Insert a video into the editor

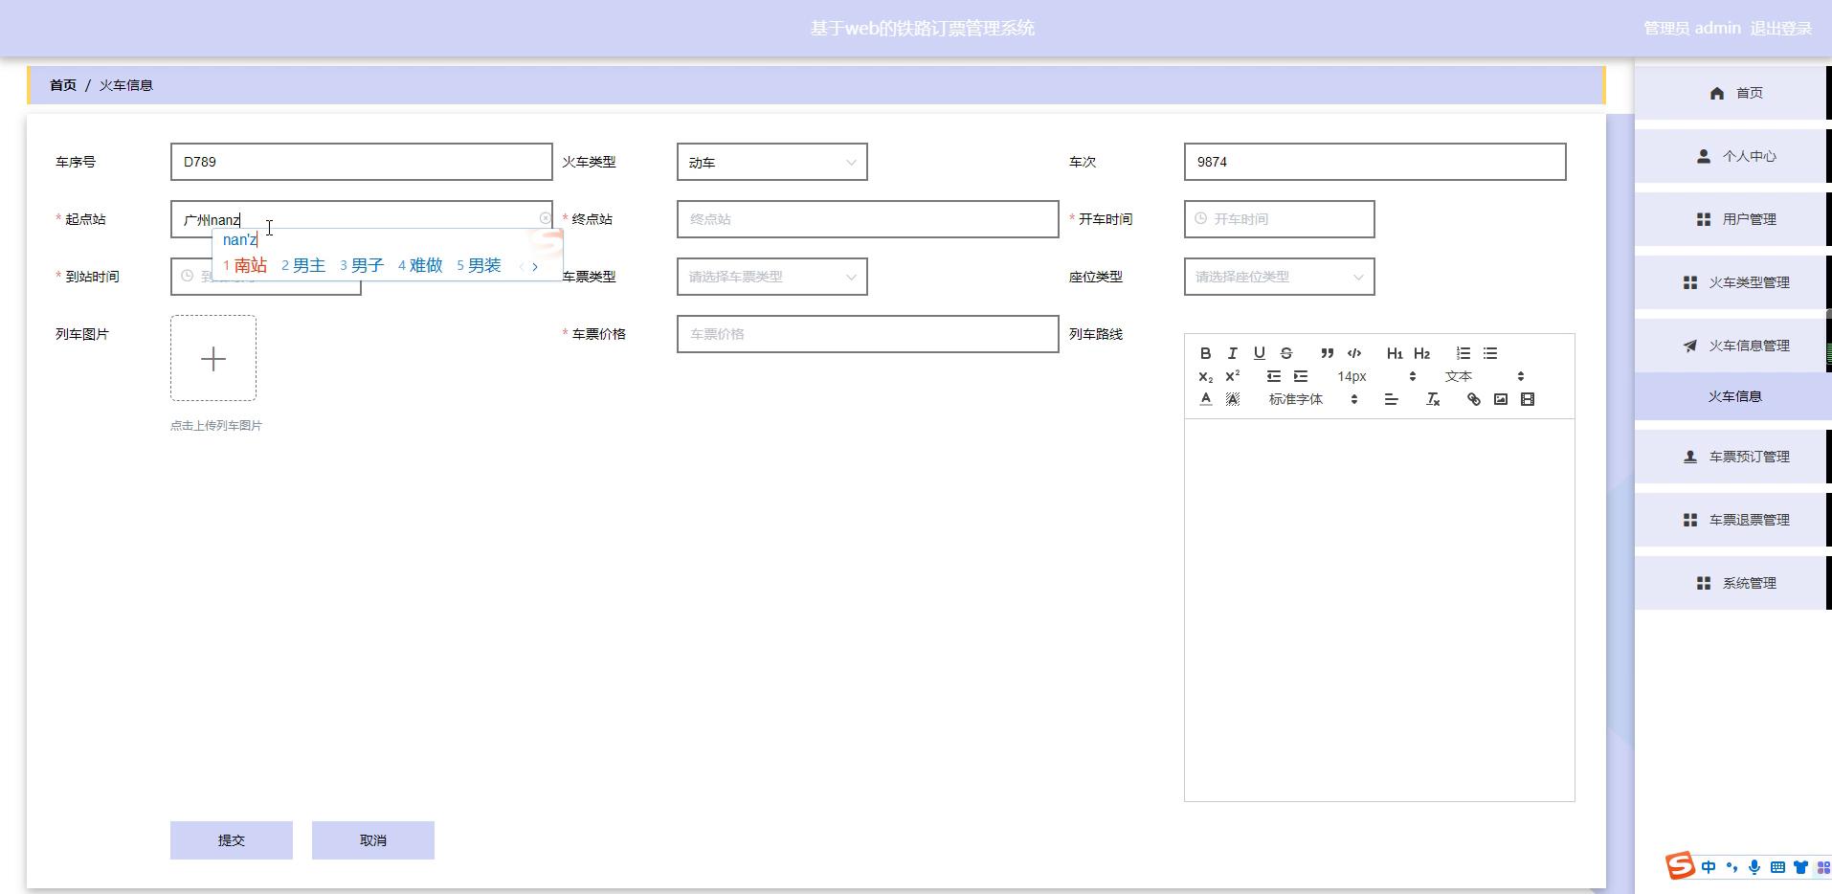(x=1528, y=399)
